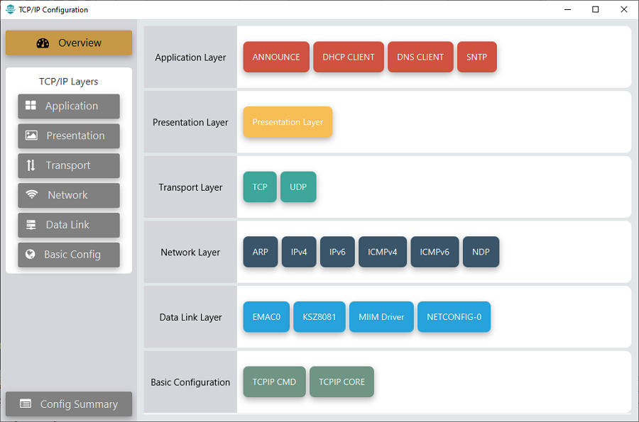Click the TCPIP CORE configuration block
Screen dimensions: 639x422
pos(342,382)
